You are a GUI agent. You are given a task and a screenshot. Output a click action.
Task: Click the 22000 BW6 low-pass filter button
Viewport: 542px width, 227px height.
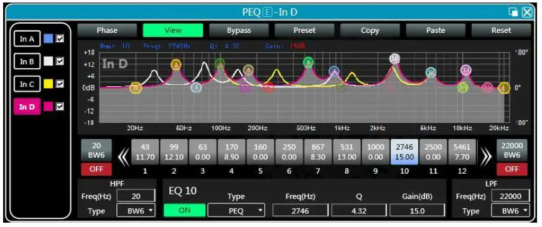[512, 151]
